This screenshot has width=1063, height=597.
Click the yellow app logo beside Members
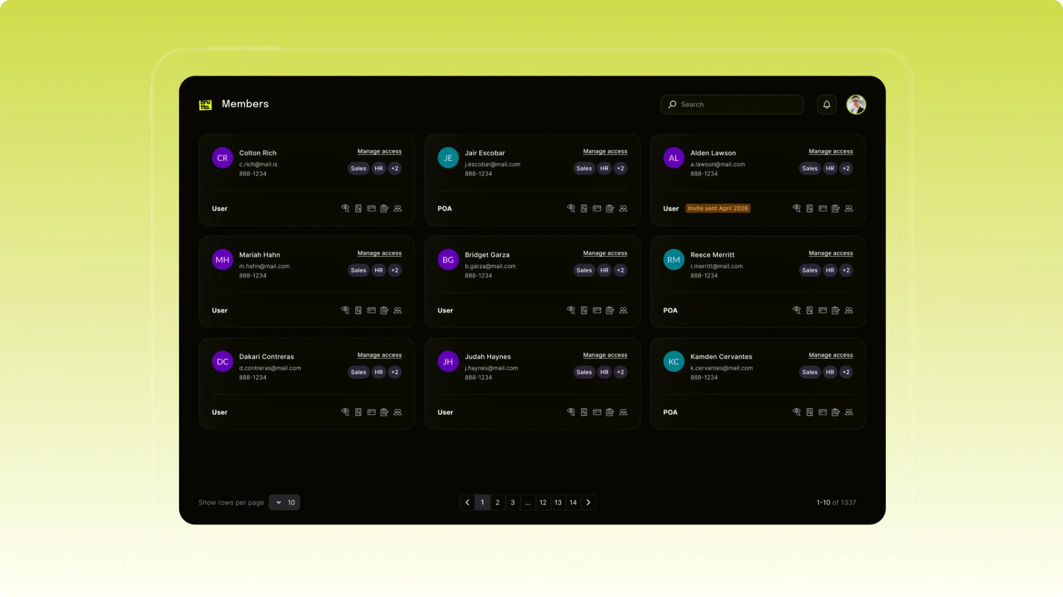coord(205,105)
